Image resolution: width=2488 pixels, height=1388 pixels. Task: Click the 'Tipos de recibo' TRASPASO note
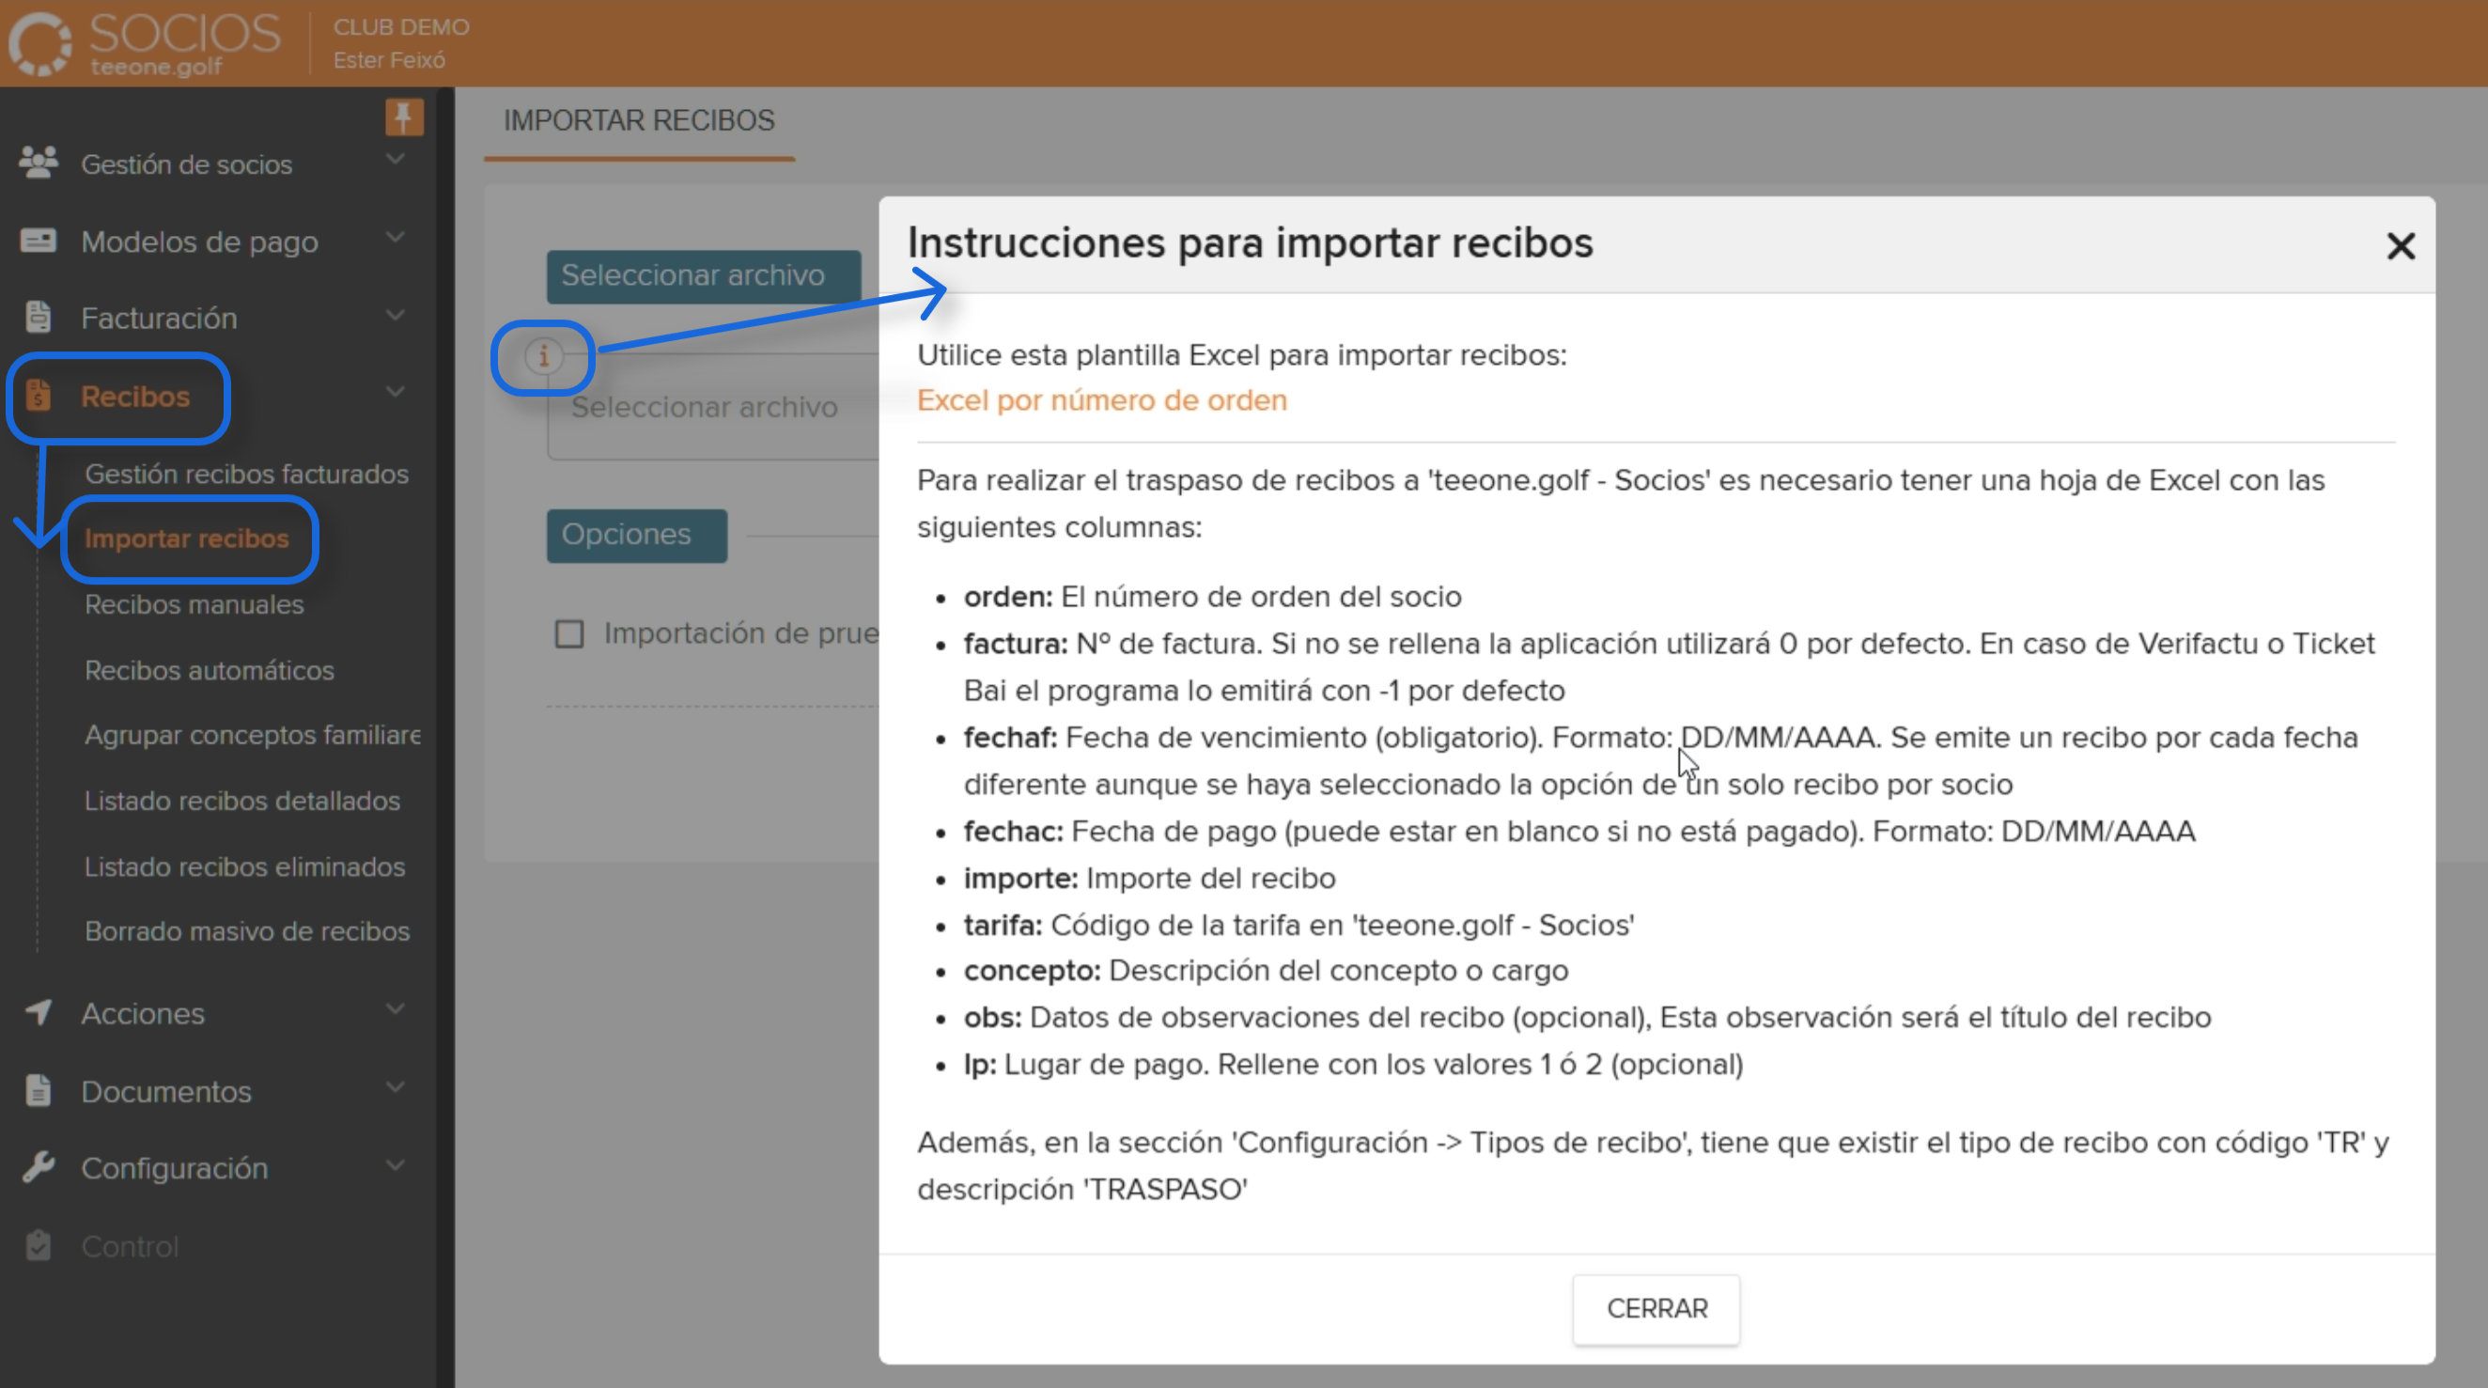click(x=1653, y=1165)
